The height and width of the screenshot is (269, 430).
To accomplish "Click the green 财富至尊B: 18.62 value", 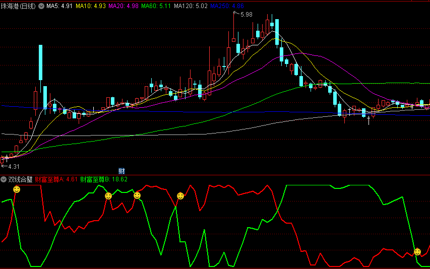I will tap(104, 179).
